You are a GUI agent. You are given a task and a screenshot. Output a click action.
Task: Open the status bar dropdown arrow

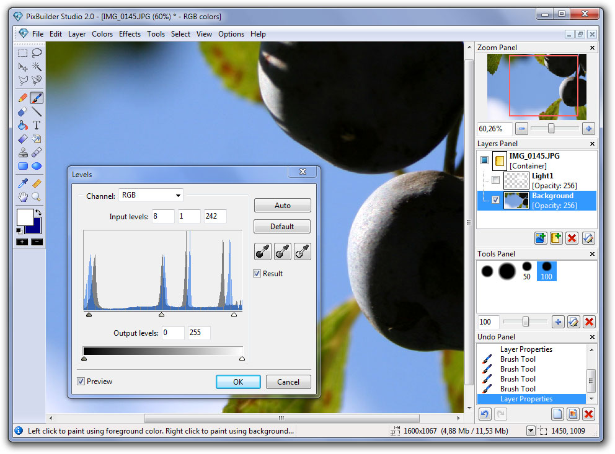[531, 431]
